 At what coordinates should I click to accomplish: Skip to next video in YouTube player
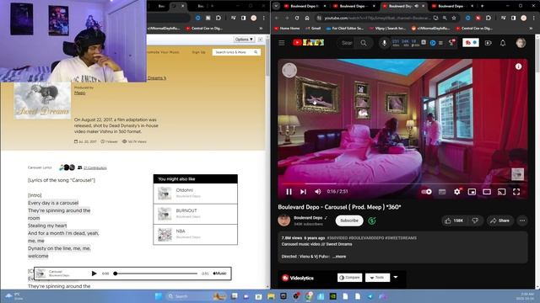pos(303,192)
